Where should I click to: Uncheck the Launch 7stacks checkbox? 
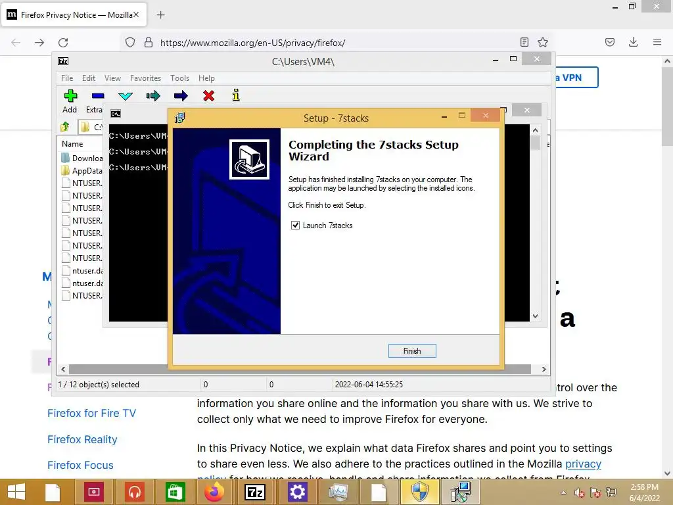click(x=295, y=225)
